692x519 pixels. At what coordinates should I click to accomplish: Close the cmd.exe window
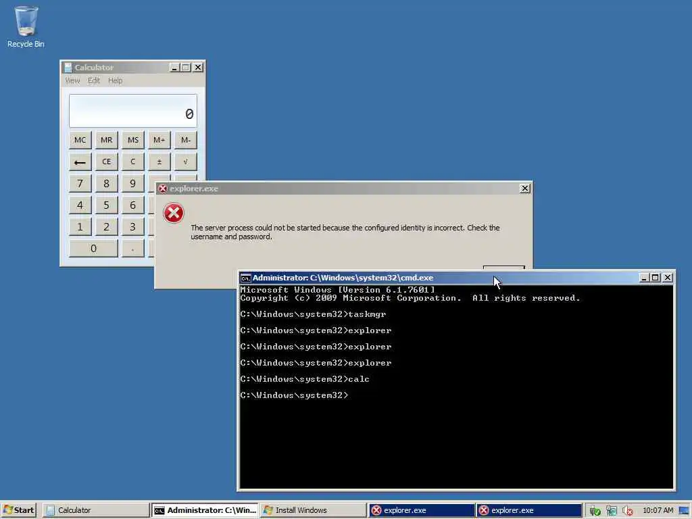(x=668, y=278)
